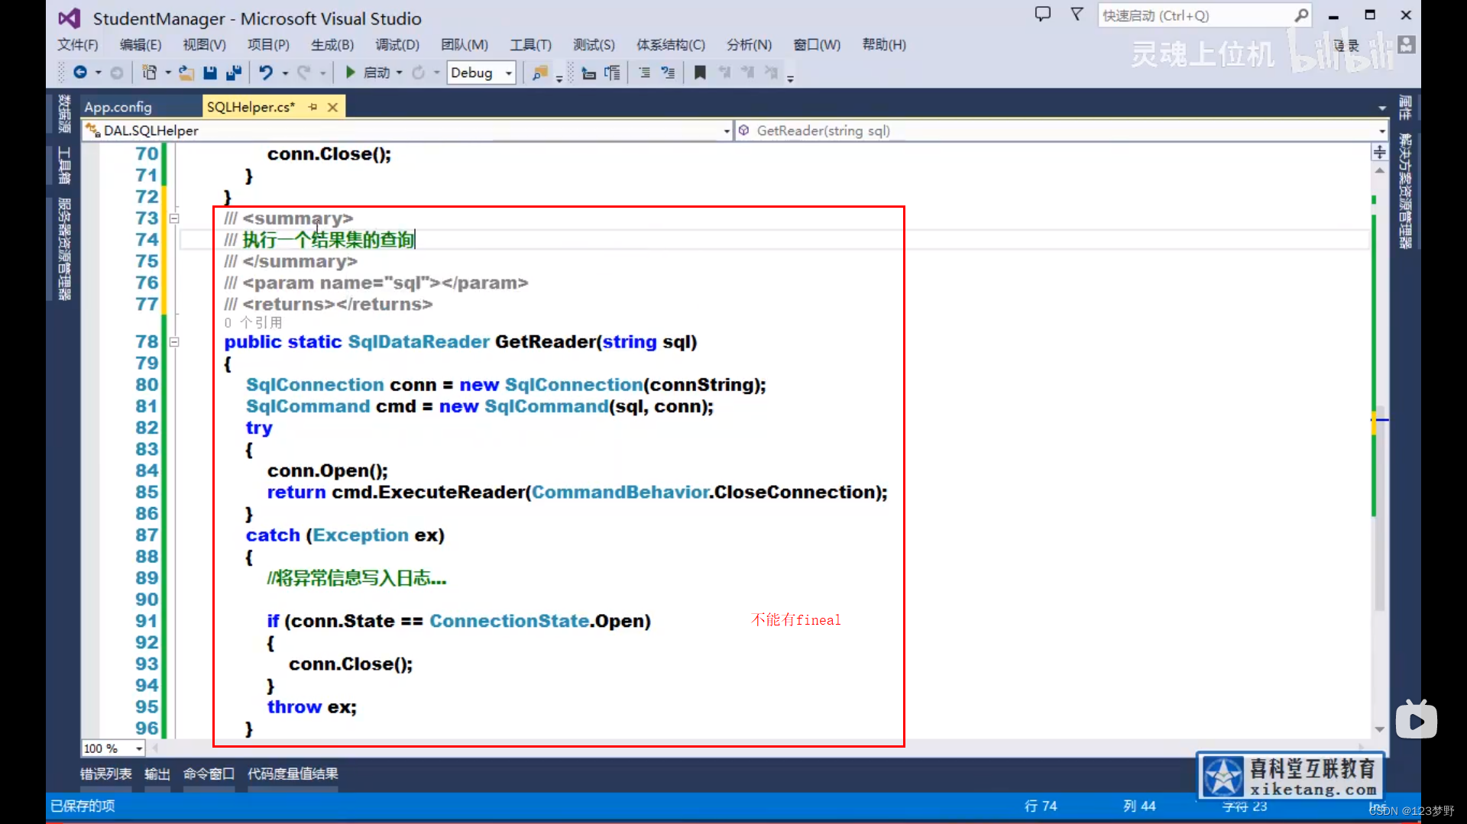
Task: Click the decrease indent icon
Action: (589, 73)
